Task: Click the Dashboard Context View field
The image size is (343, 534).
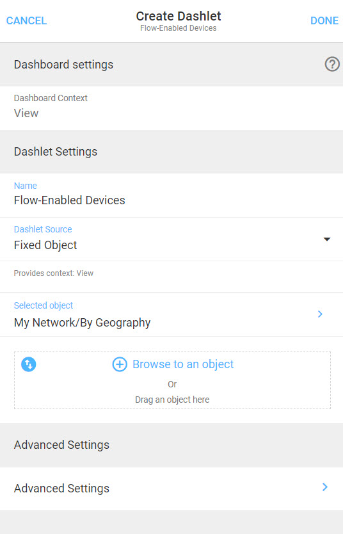Action: point(171,108)
